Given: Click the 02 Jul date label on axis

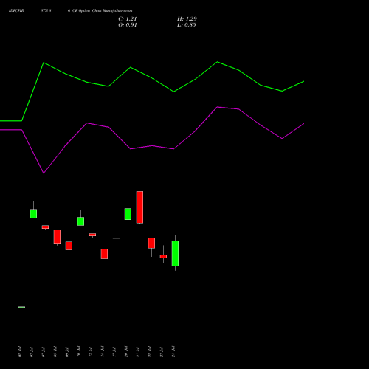Looking at the screenshot, I should coord(20,351).
